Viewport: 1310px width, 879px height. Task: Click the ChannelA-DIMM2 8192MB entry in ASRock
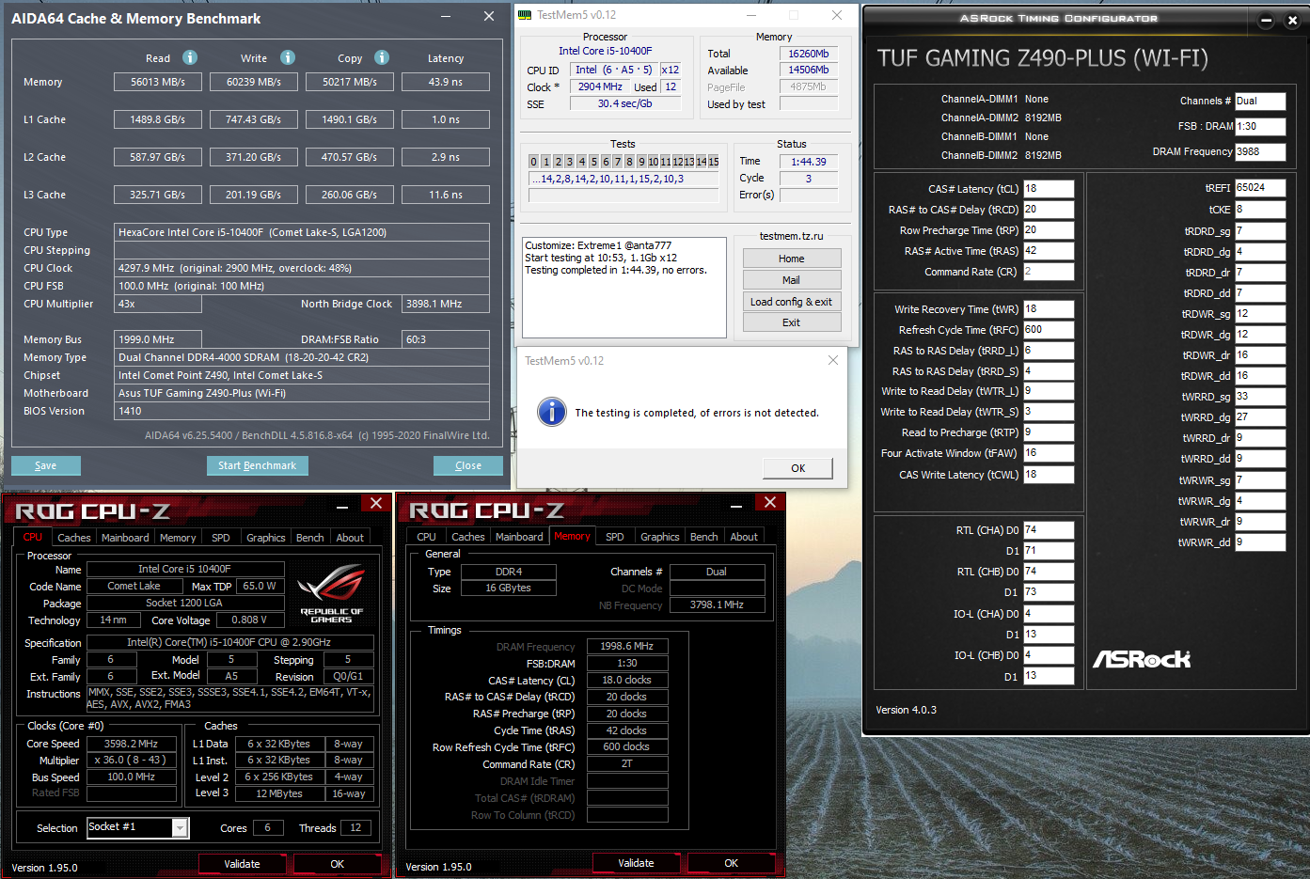pos(1002,118)
